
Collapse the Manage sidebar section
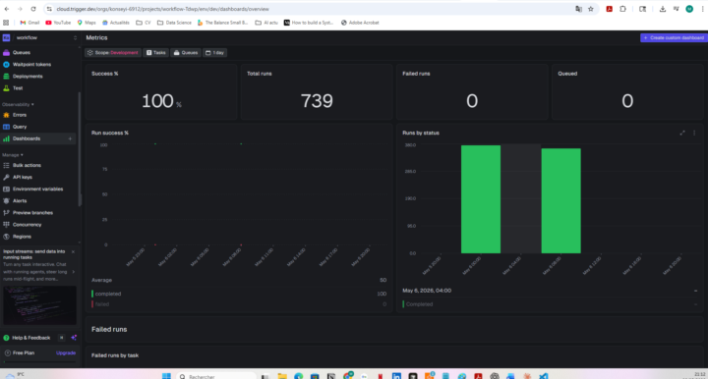13,155
